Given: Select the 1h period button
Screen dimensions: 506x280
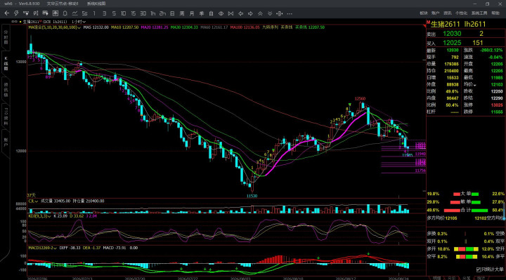Looking at the screenshot, I should pyautogui.click(x=153, y=13).
